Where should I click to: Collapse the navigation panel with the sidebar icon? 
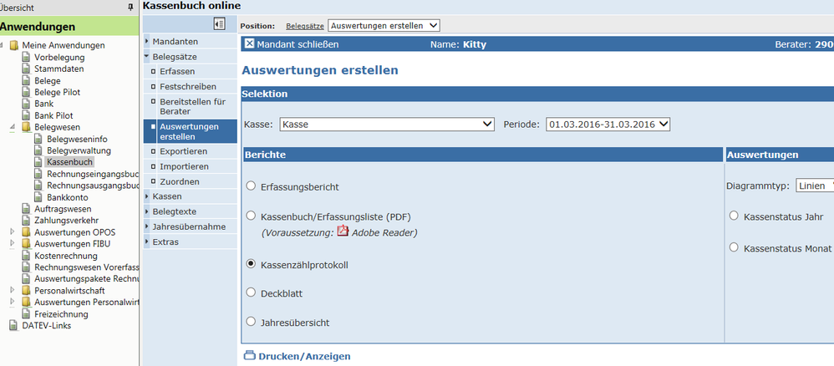click(219, 24)
